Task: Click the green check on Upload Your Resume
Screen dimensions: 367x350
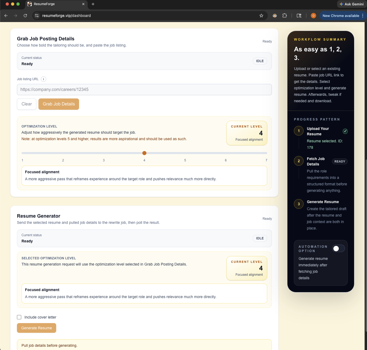Action: point(345,131)
